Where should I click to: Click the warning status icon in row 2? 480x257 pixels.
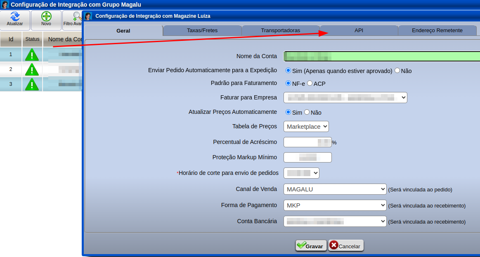[x=32, y=69]
